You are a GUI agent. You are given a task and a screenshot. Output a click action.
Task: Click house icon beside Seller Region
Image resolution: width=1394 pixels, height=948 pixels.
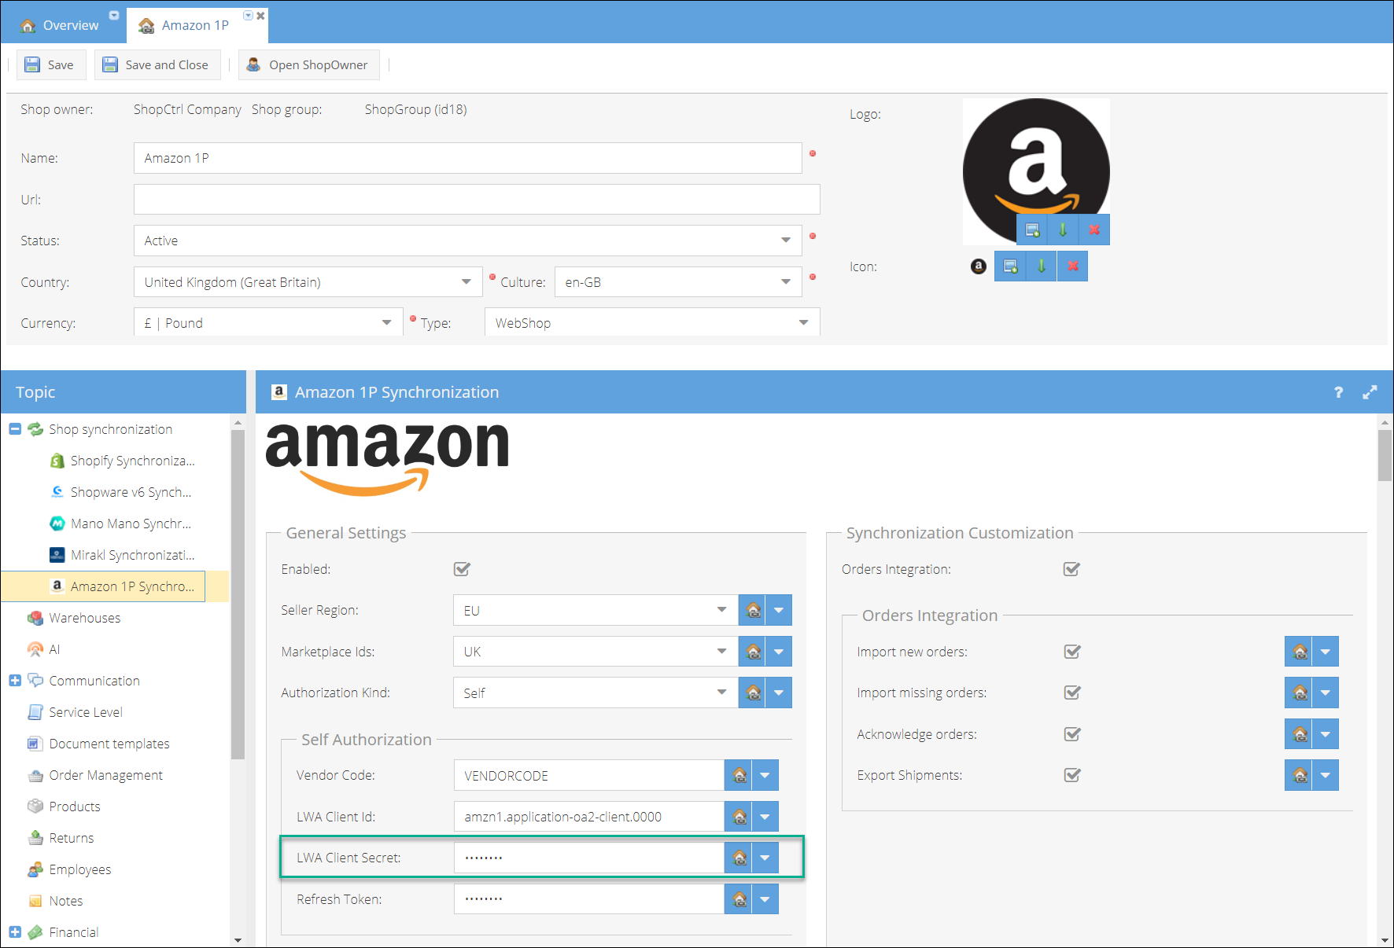click(x=753, y=610)
